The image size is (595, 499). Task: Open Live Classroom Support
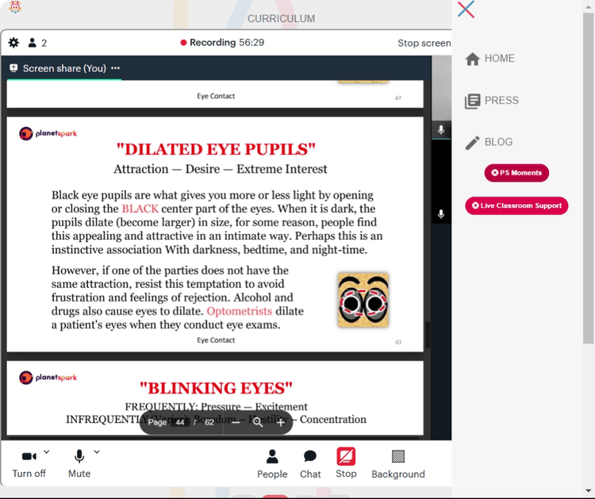click(x=516, y=205)
